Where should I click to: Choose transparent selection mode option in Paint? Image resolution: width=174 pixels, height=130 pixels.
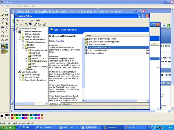[5, 51]
